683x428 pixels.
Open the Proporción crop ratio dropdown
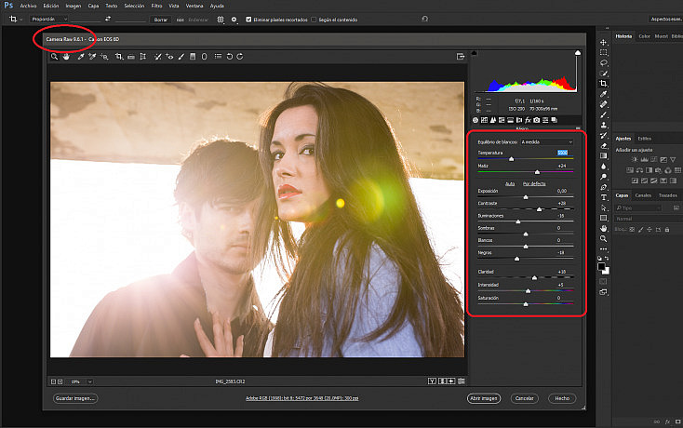click(x=48, y=20)
